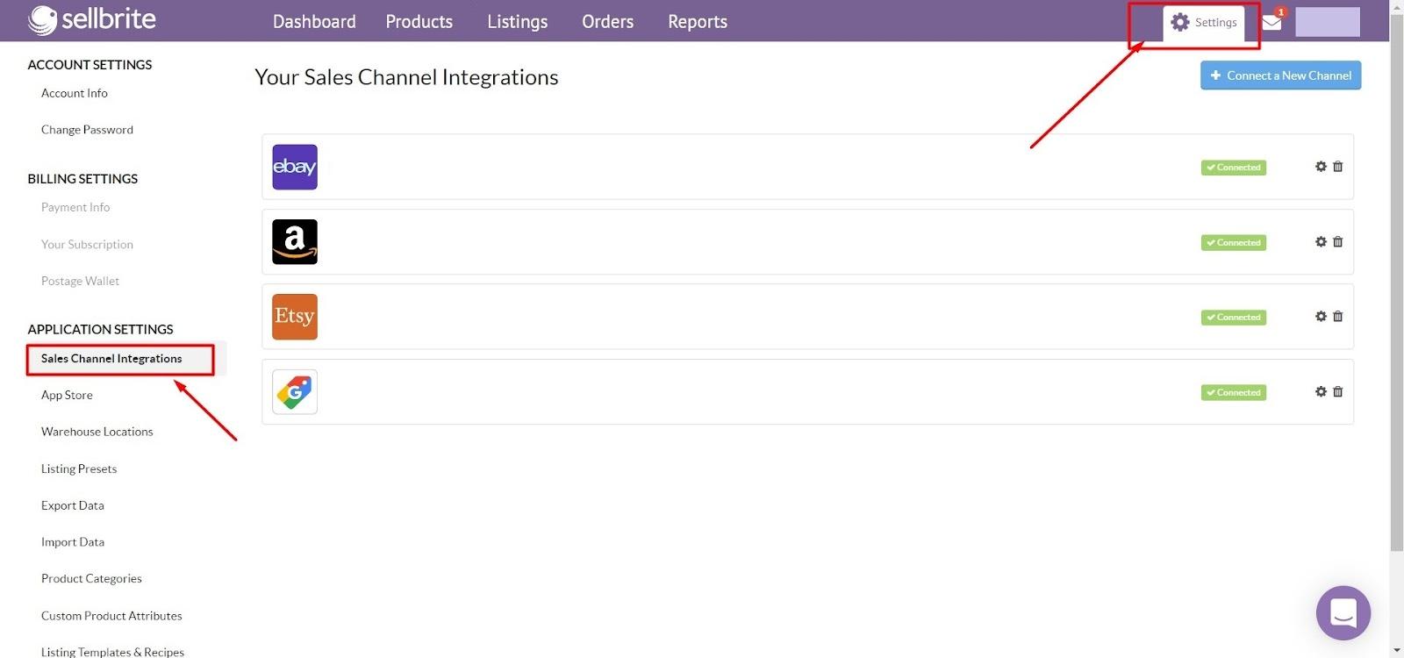1404x658 pixels.
Task: Open Custom Product Attributes settings
Action: (x=111, y=616)
